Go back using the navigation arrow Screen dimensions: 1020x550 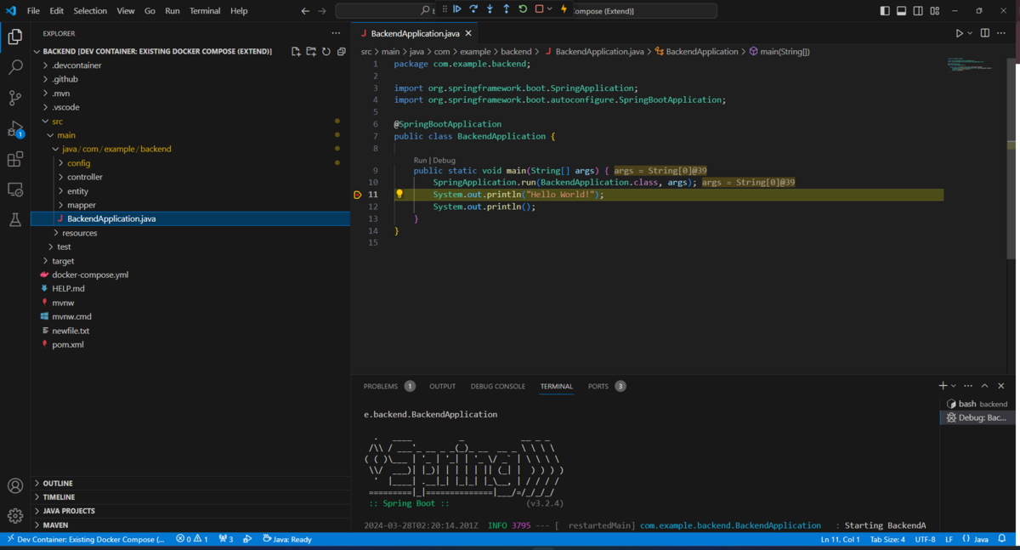[306, 11]
